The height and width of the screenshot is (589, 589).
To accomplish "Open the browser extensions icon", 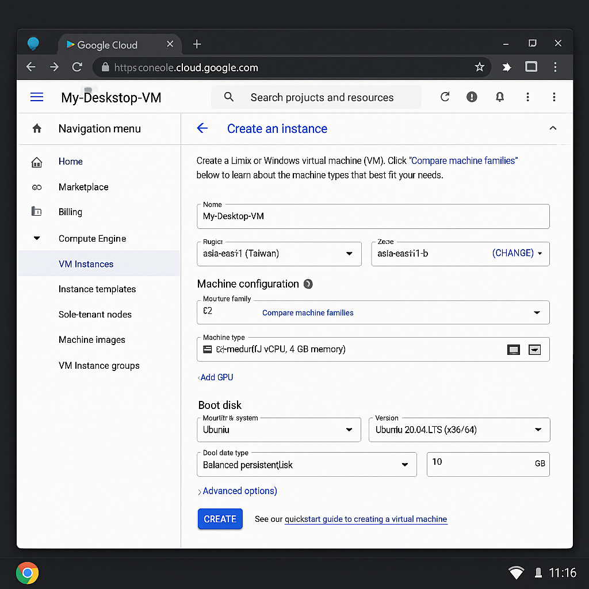I will pos(506,67).
